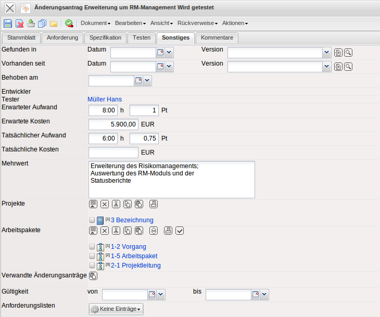Open the 1-5 Arbeitspaket link
Screen dimensions: 380x317
click(134, 256)
